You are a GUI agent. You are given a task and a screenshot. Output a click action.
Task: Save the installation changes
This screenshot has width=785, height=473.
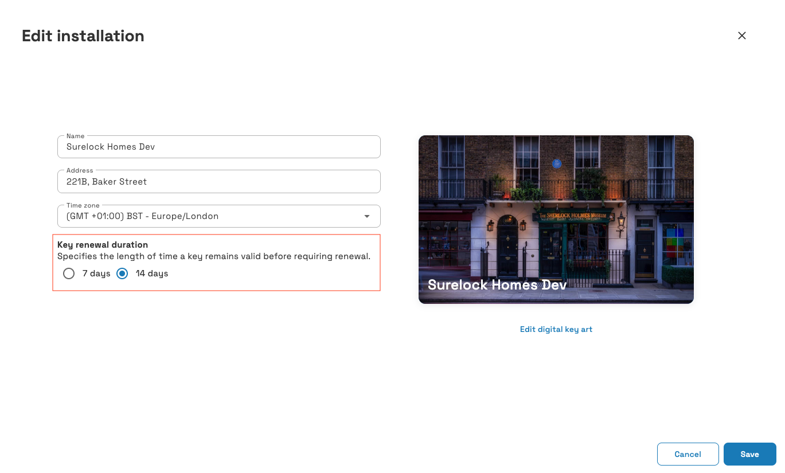(750, 454)
